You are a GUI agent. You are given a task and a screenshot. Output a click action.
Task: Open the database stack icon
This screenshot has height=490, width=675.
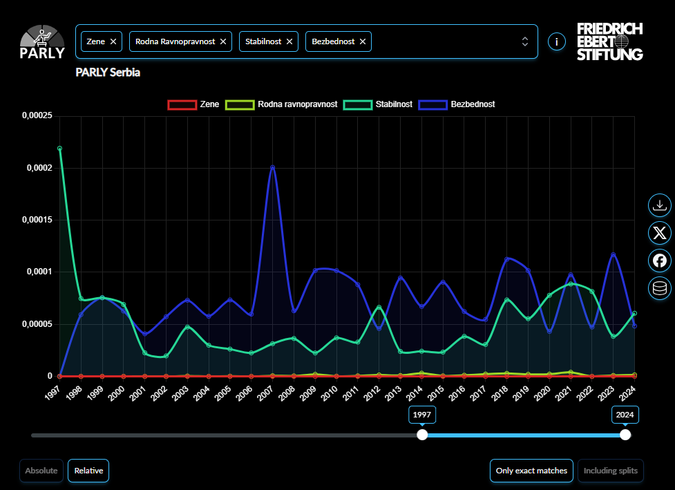pyautogui.click(x=660, y=288)
